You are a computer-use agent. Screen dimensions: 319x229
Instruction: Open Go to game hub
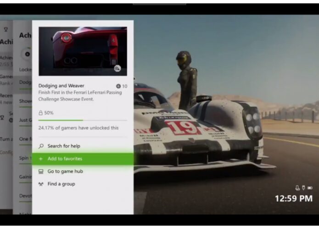pos(83,171)
